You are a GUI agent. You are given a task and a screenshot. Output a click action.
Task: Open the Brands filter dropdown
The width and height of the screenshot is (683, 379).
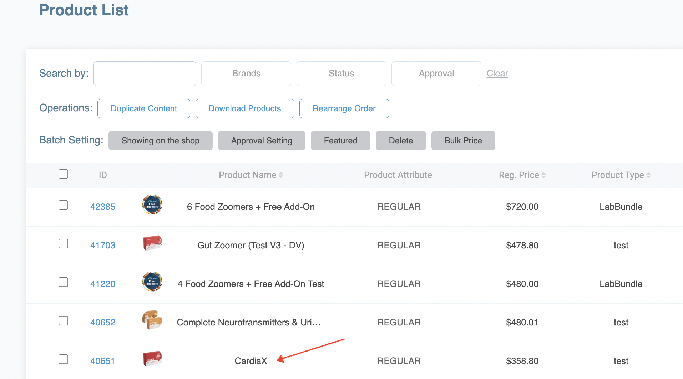click(246, 74)
